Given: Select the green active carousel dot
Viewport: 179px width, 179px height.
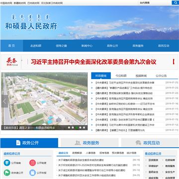Looking at the screenshot, I should (77, 127).
